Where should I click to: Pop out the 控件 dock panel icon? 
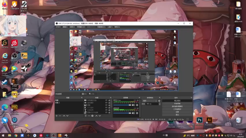[x=191, y=98]
